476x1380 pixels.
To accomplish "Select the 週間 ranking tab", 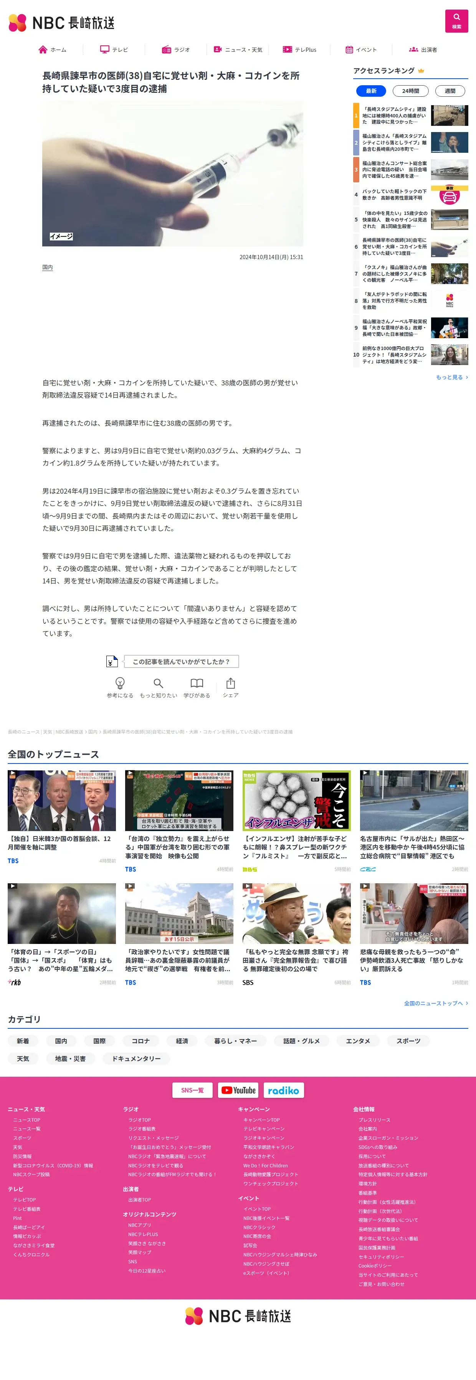I will point(450,91).
